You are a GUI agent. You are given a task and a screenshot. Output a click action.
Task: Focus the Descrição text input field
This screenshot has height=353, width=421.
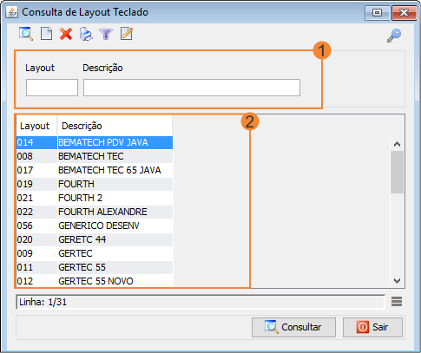tap(192, 88)
